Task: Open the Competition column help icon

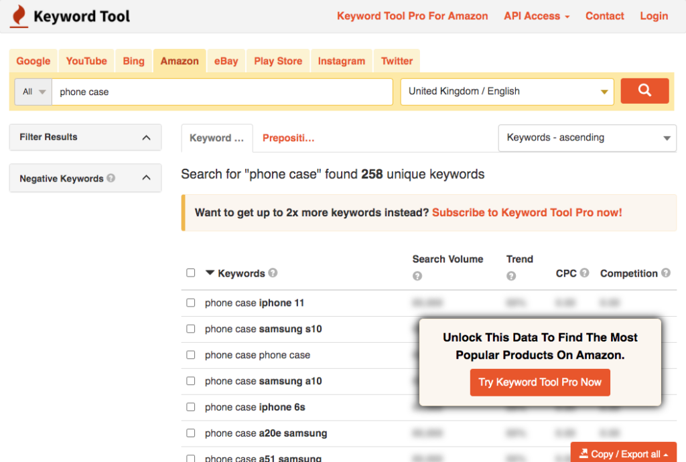Action: [666, 273]
